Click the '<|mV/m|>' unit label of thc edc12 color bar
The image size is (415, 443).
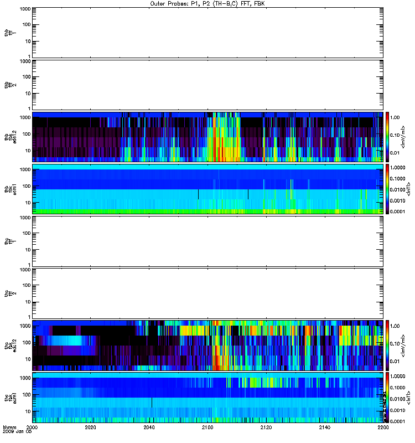coord(403,346)
